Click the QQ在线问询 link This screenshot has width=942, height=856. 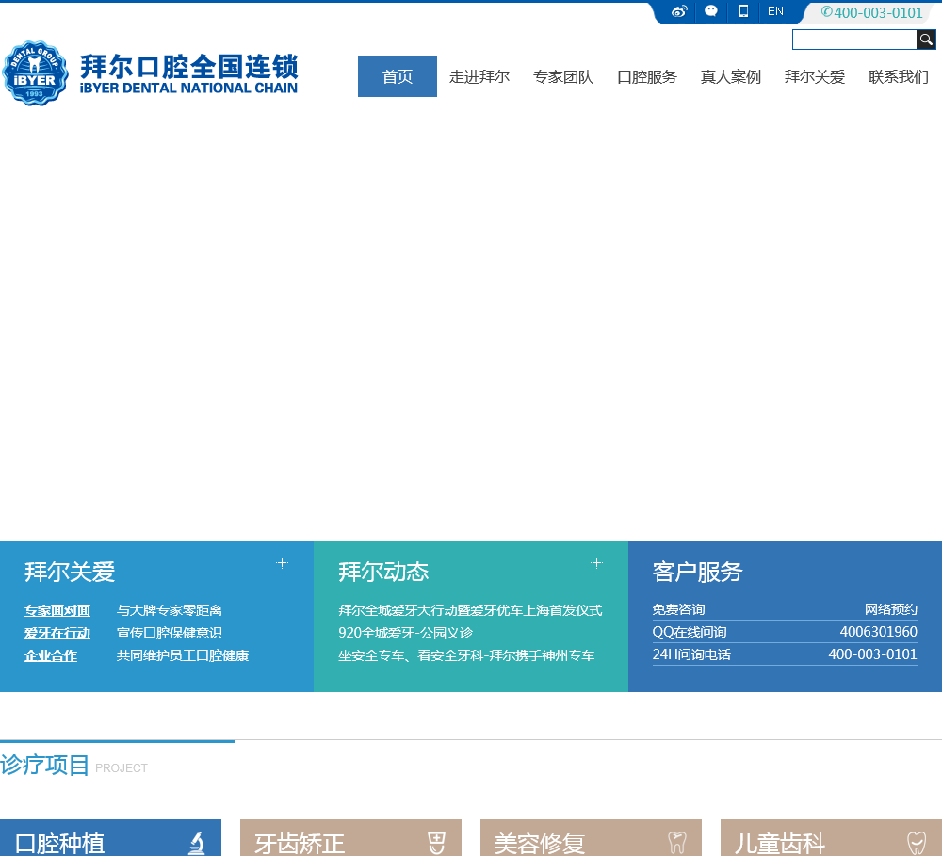coord(690,632)
